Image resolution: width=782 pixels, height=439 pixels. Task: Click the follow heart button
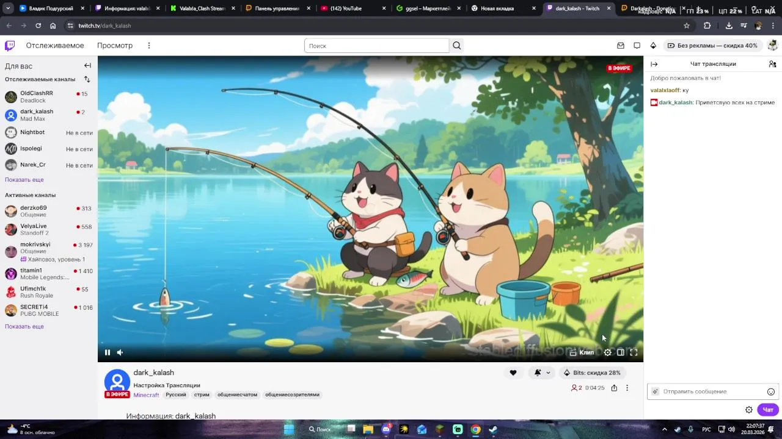coord(513,373)
